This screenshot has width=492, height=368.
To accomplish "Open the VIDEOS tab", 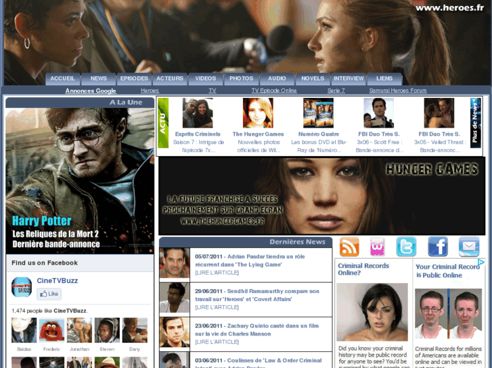I will (x=206, y=78).
